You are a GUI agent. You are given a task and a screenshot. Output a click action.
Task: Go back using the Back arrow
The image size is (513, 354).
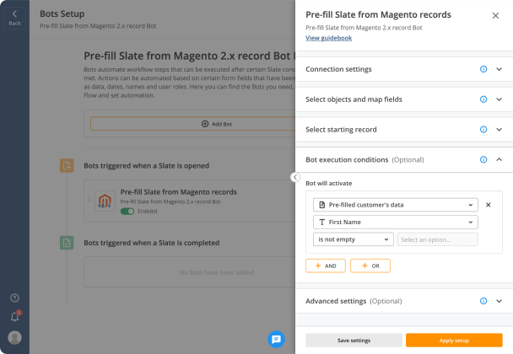14,18
